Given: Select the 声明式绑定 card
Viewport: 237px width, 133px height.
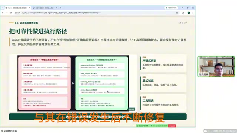Looking at the screenshot, I should (163, 63).
